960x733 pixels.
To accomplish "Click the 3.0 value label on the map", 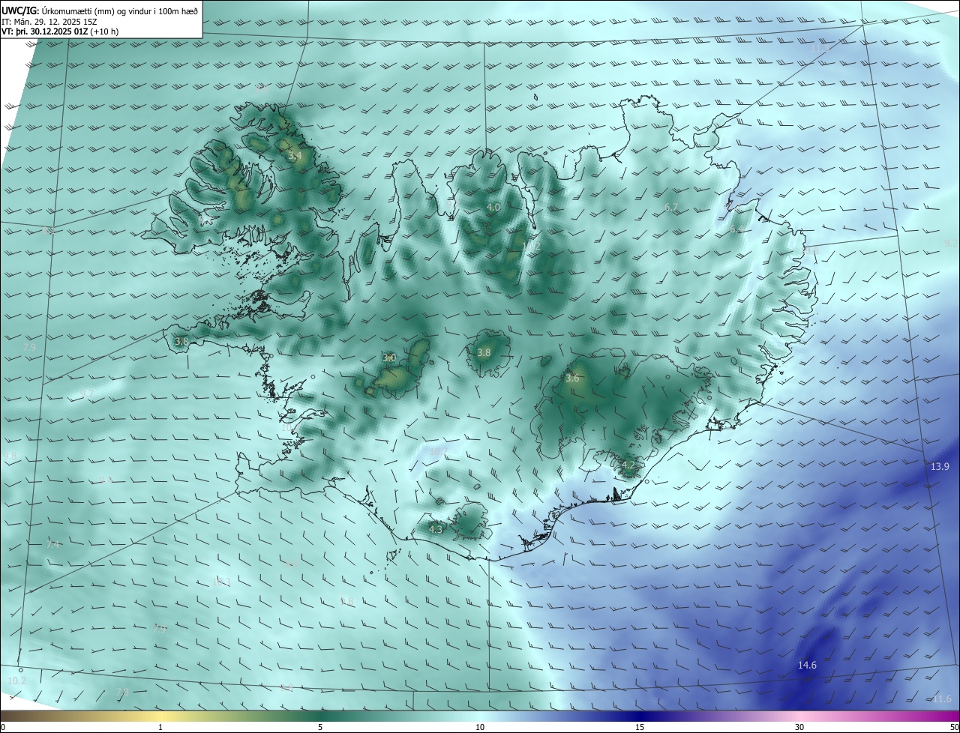I will pos(389,358).
